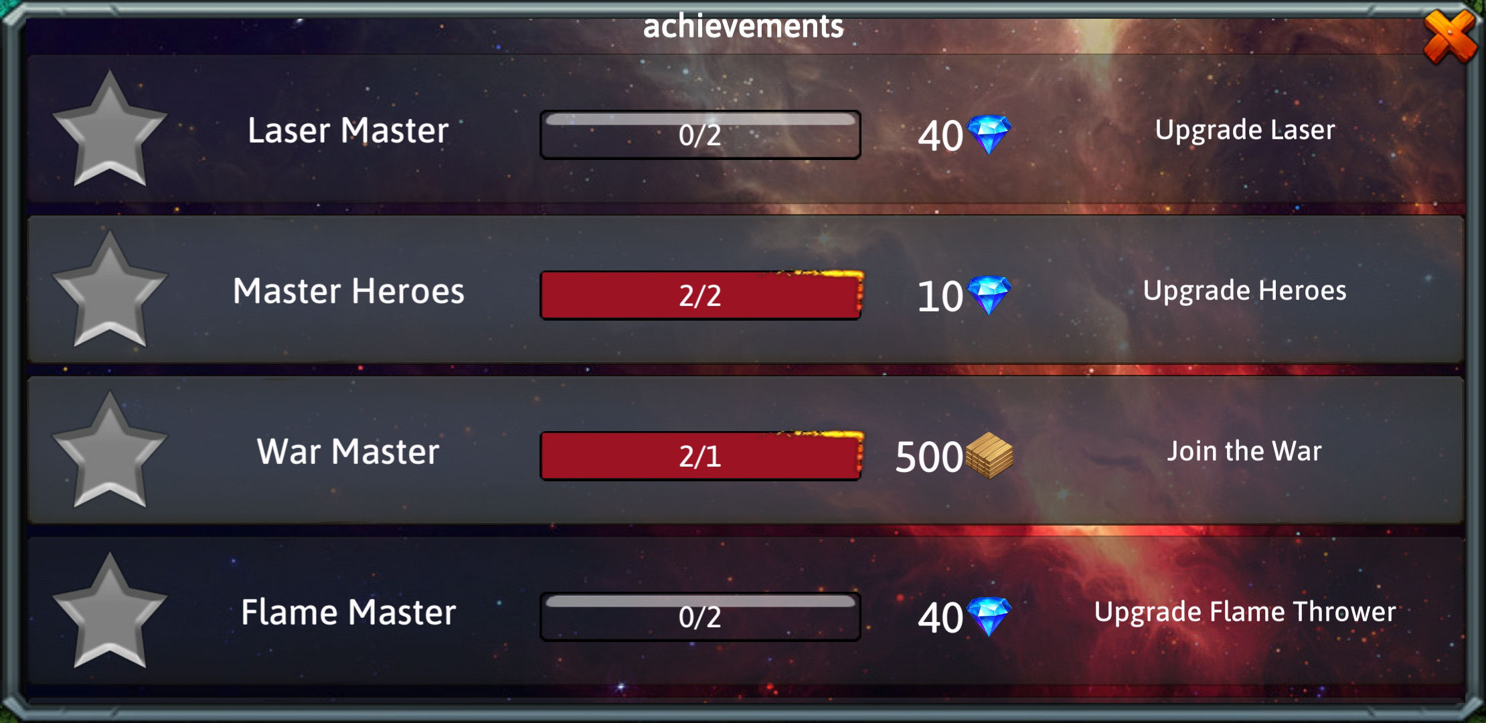
Task: Tap the Flame Master blue gem reward
Action: [989, 617]
